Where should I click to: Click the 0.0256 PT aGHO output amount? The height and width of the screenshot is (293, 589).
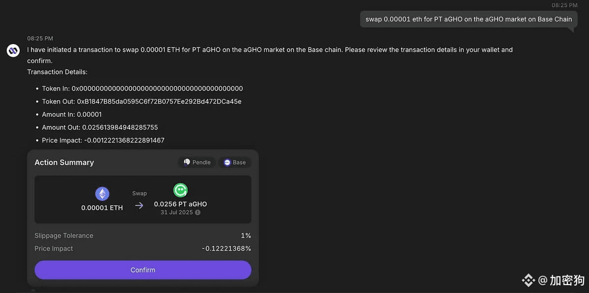(180, 204)
